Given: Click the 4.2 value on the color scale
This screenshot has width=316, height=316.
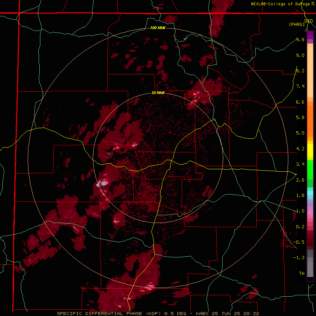Looking at the screenshot, I should pos(300,149).
